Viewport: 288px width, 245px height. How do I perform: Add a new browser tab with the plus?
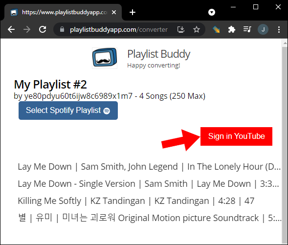pyautogui.click(x=133, y=12)
